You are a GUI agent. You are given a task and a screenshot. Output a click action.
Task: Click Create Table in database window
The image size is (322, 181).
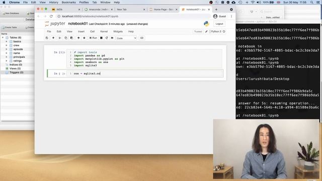pyautogui.click(x=9, y=27)
